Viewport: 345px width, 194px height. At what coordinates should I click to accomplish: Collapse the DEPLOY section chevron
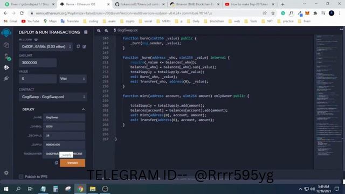click(84, 109)
